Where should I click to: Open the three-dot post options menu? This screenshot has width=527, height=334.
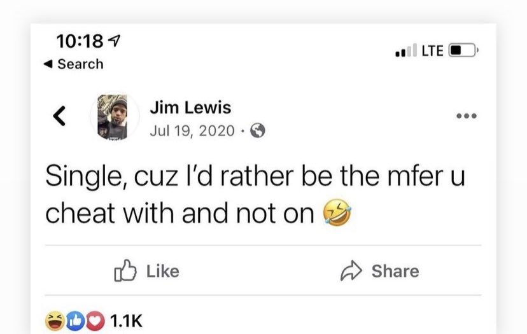coord(467,116)
